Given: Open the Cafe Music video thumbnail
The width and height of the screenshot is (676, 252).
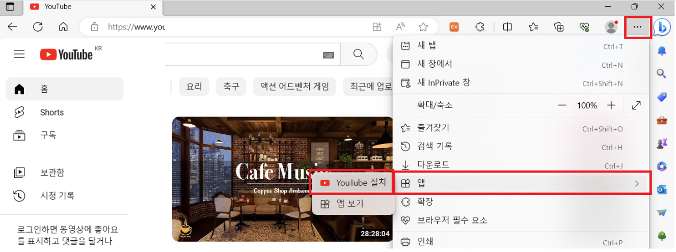Looking at the screenshot, I should pos(283,179).
